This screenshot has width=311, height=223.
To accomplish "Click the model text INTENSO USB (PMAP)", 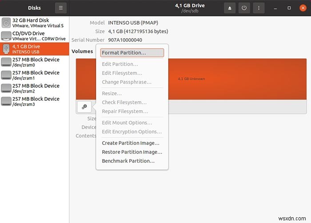I will pyautogui.click(x=133, y=23).
